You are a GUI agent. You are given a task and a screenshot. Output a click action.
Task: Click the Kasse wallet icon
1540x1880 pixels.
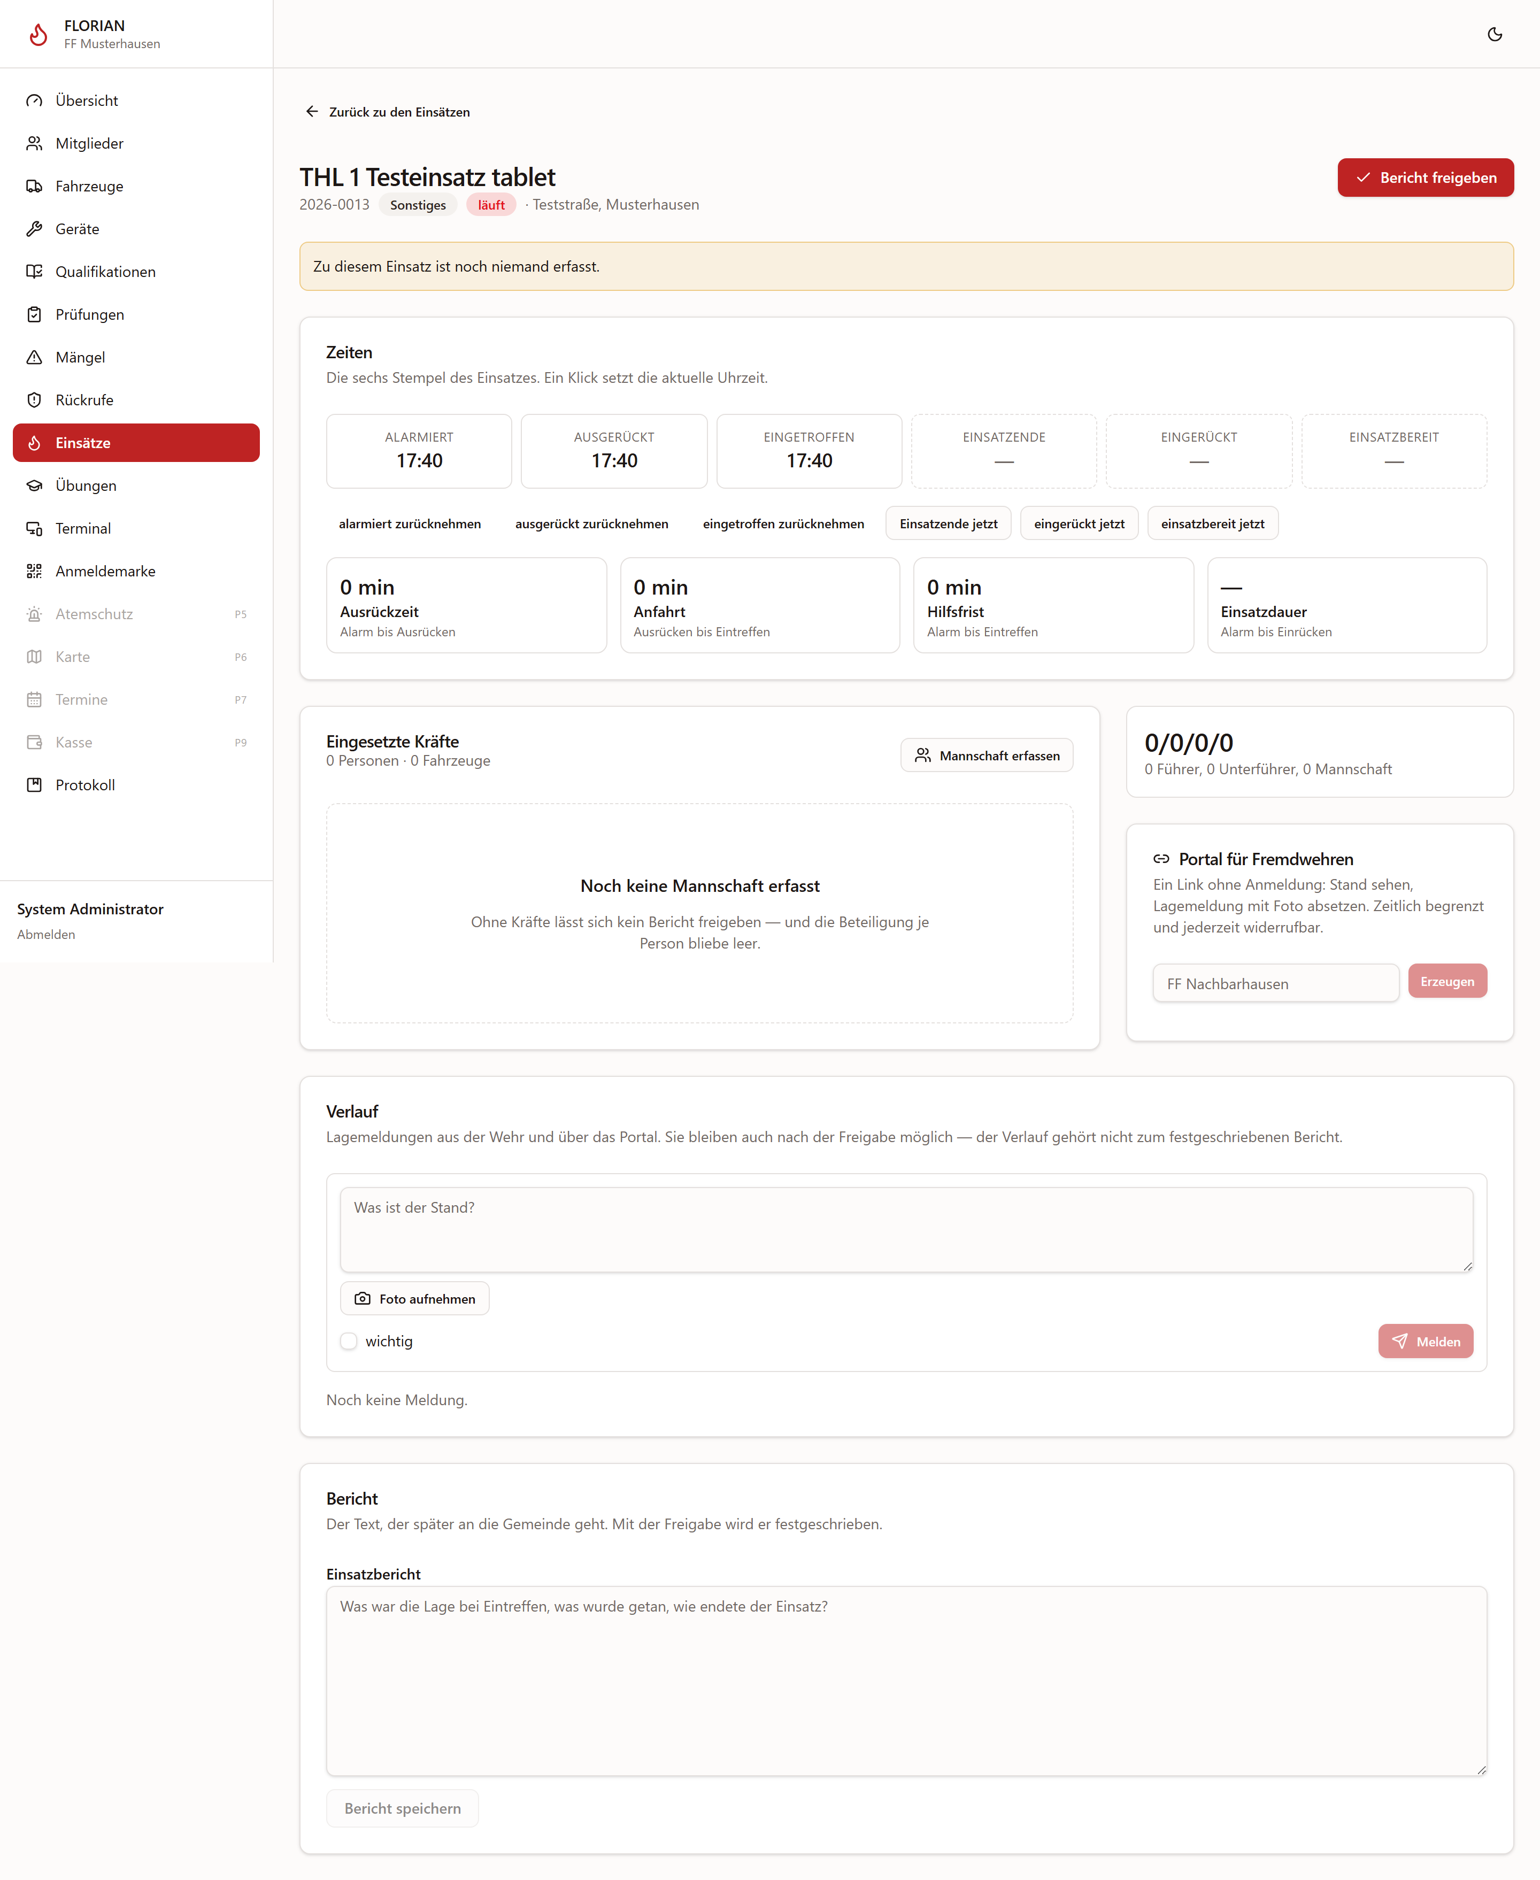tap(35, 742)
